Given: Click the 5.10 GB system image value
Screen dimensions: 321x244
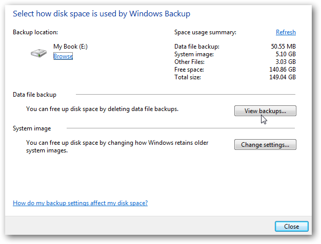Looking at the screenshot, I should click(285, 54).
